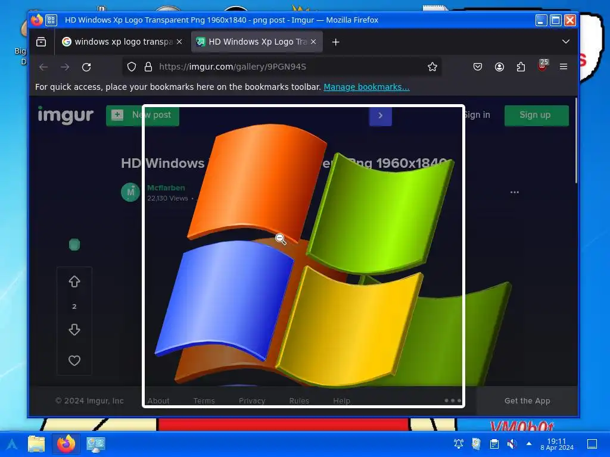610x457 pixels.
Task: Go back with the browser back arrow
Action: 43,67
